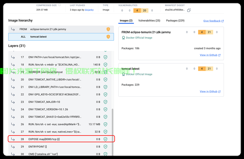Click the orange warning shield on tomcat:latest row
Screen dimensions: 244x159
(x=108, y=37)
